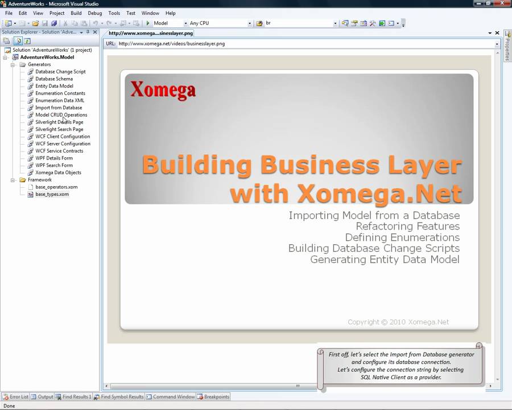
Task: Open Toolbox hammer-wrench icon
Action: 373,23
